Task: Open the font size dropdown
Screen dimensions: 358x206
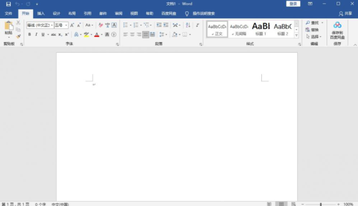Action: click(x=66, y=25)
